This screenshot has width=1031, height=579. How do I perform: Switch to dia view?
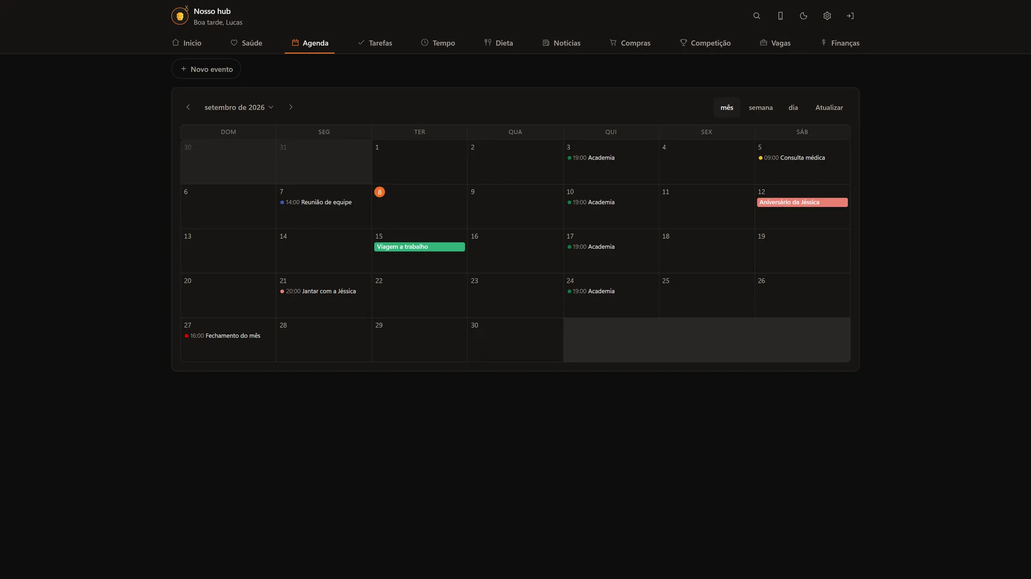(x=793, y=108)
